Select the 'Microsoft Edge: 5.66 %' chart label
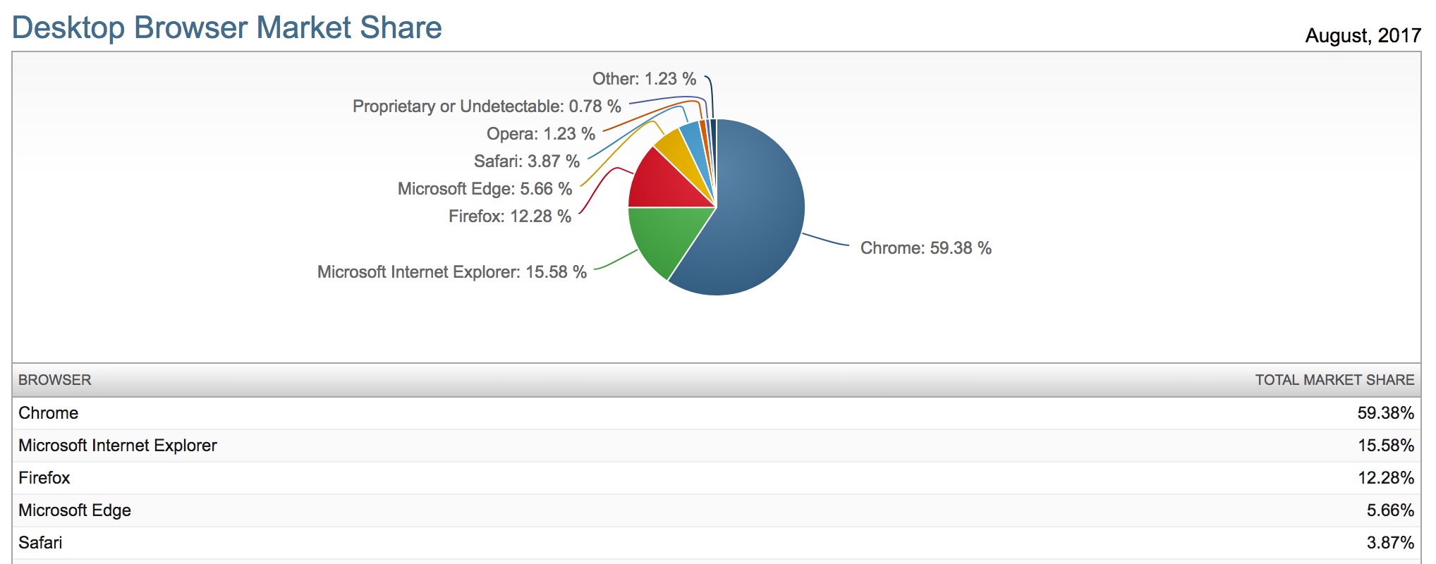This screenshot has height=564, width=1436. 485,189
